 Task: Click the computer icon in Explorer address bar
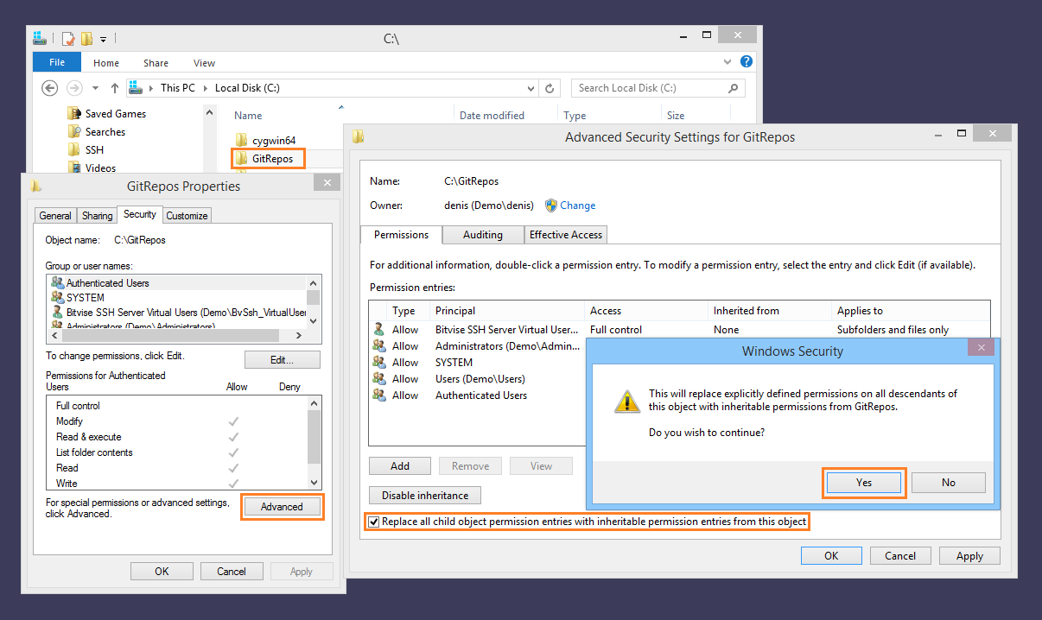pos(136,87)
